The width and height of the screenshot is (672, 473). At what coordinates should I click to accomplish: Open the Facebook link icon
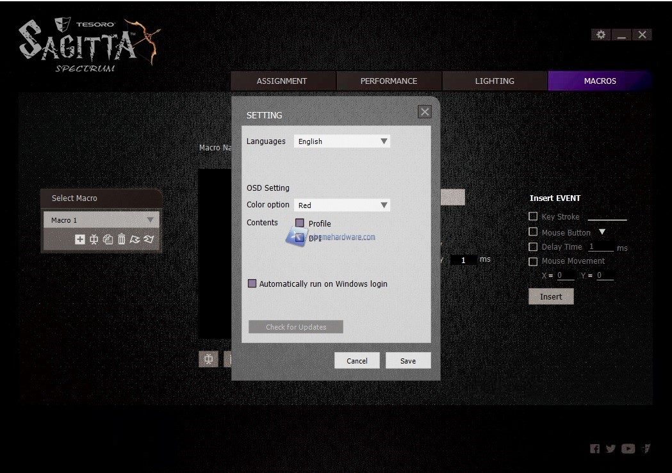tap(594, 449)
